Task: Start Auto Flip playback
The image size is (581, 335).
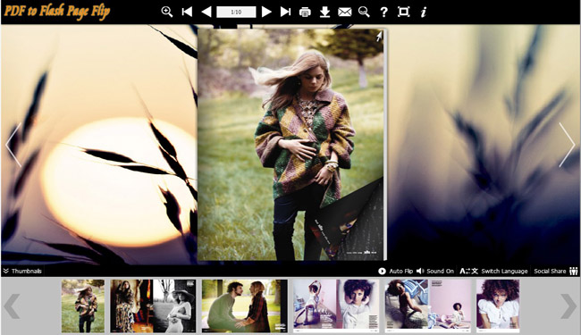Action: tap(395, 271)
